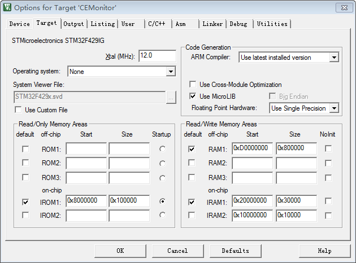Edit the IRAM1 Size field 0x30000
The width and height of the screenshot is (356, 263).
click(x=296, y=201)
